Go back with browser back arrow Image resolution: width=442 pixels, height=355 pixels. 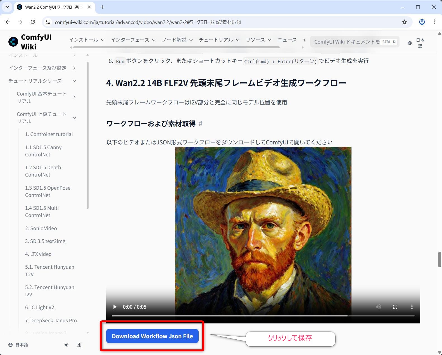click(8, 22)
